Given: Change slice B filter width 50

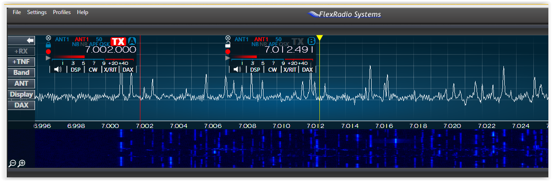Looking at the screenshot, I should point(278,39).
